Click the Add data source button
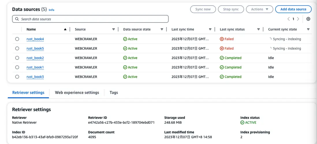317x144 pixels. point(293,9)
